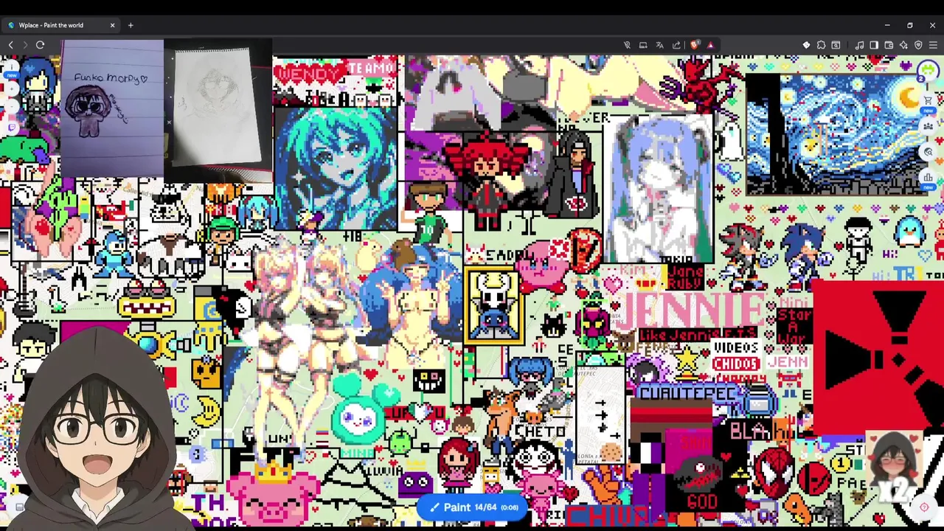Screen dimensions: 944x531
Task: Open the Leo AI sparkle icon
Action: 903,45
